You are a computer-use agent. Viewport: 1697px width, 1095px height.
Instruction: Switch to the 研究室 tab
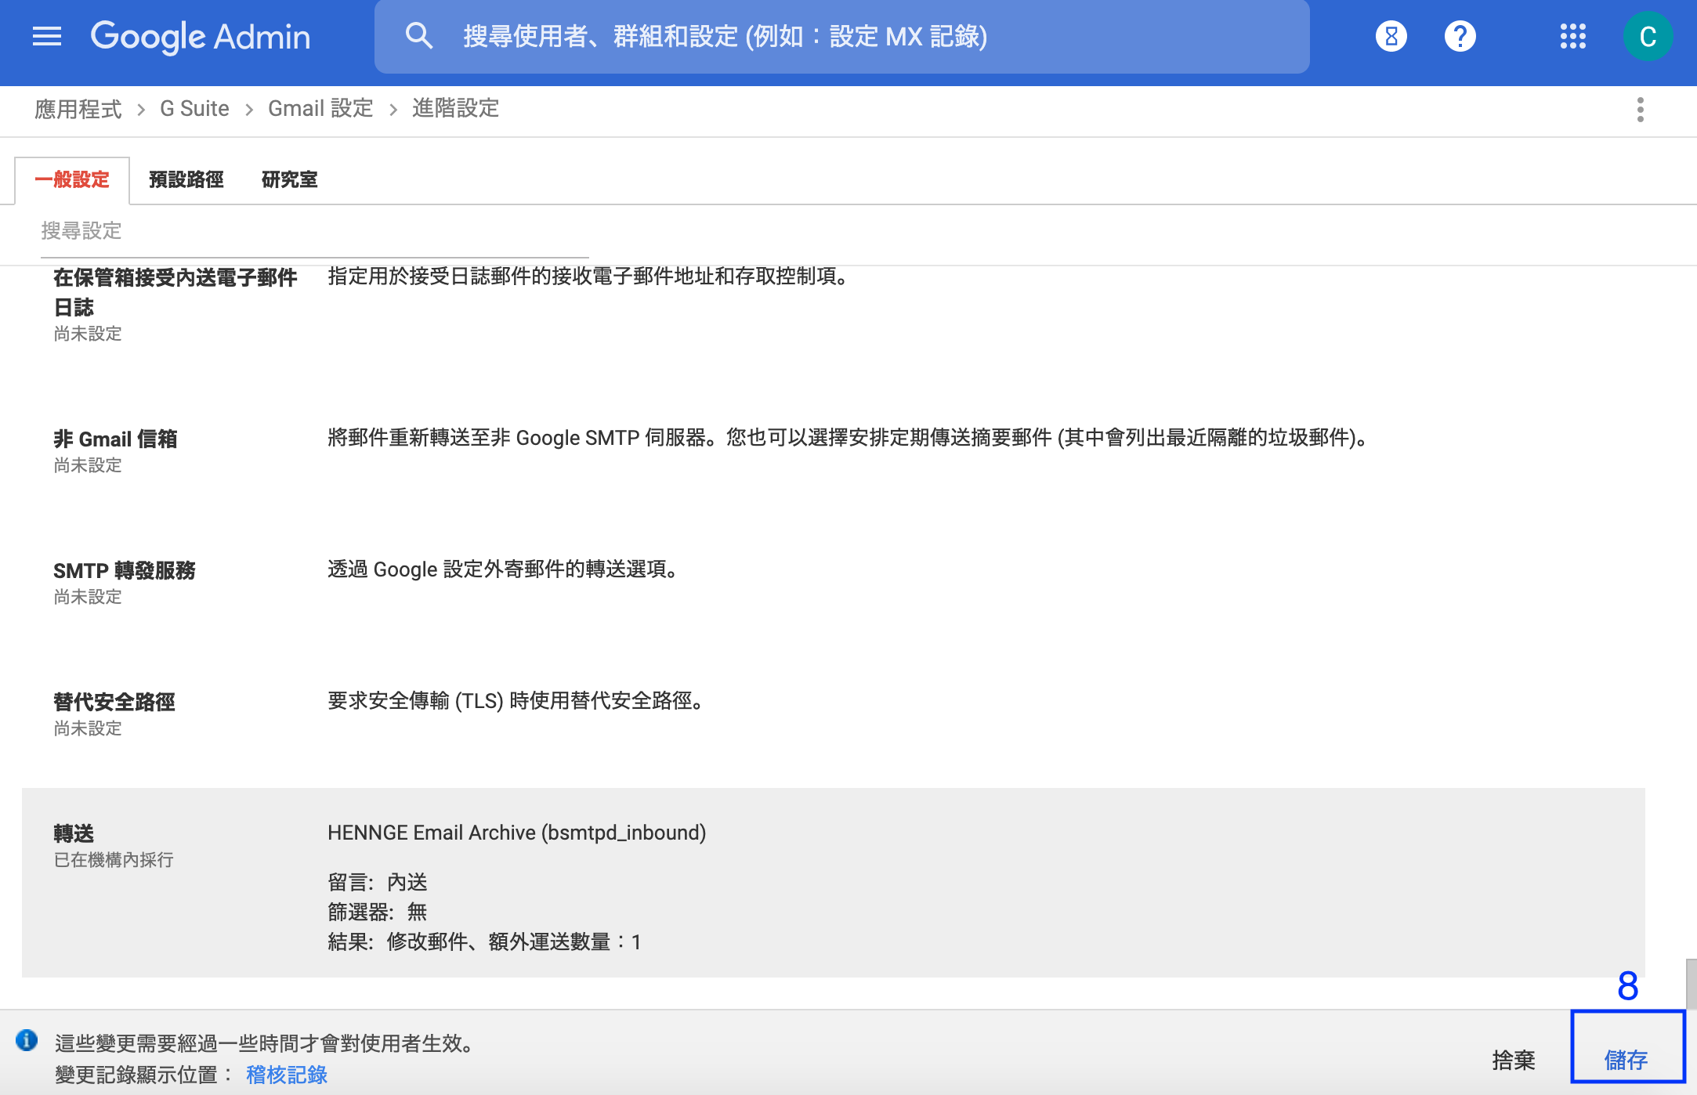coord(290,179)
